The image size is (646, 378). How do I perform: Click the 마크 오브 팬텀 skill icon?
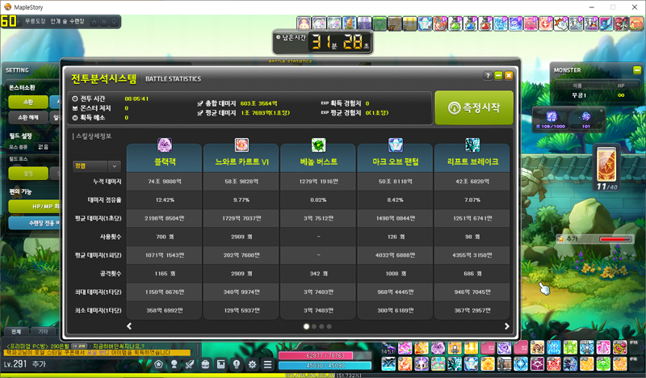tap(396, 145)
